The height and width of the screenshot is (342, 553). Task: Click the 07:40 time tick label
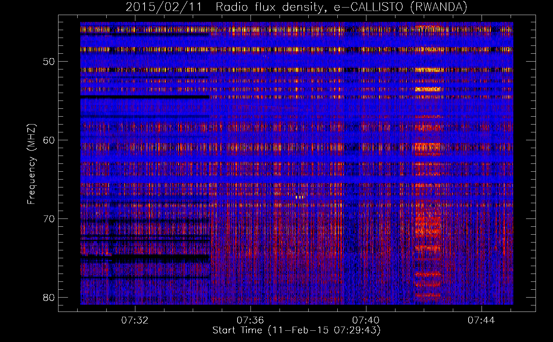tap(366, 320)
